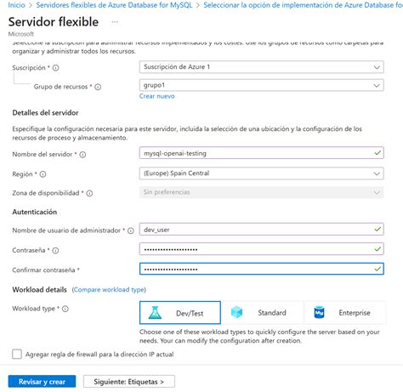
Task: Open info icon for Nombre de usuario de administrador
Action: [x=131, y=230]
